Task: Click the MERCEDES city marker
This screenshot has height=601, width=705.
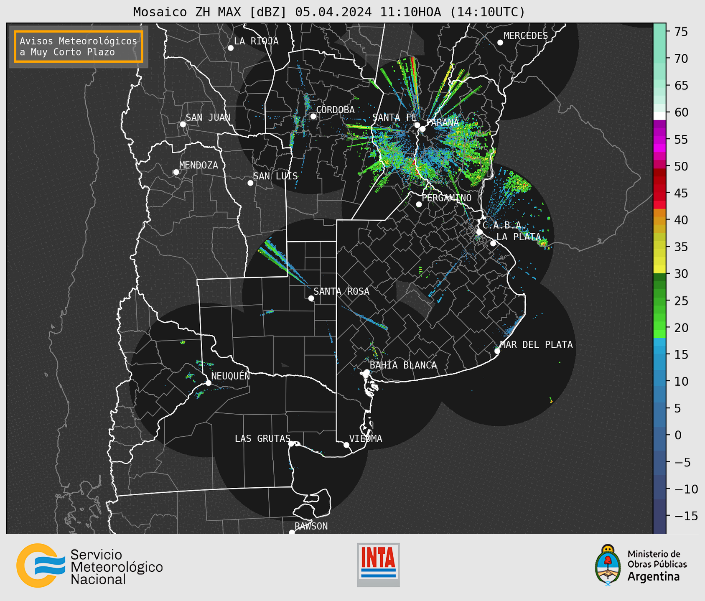Action: click(500, 43)
